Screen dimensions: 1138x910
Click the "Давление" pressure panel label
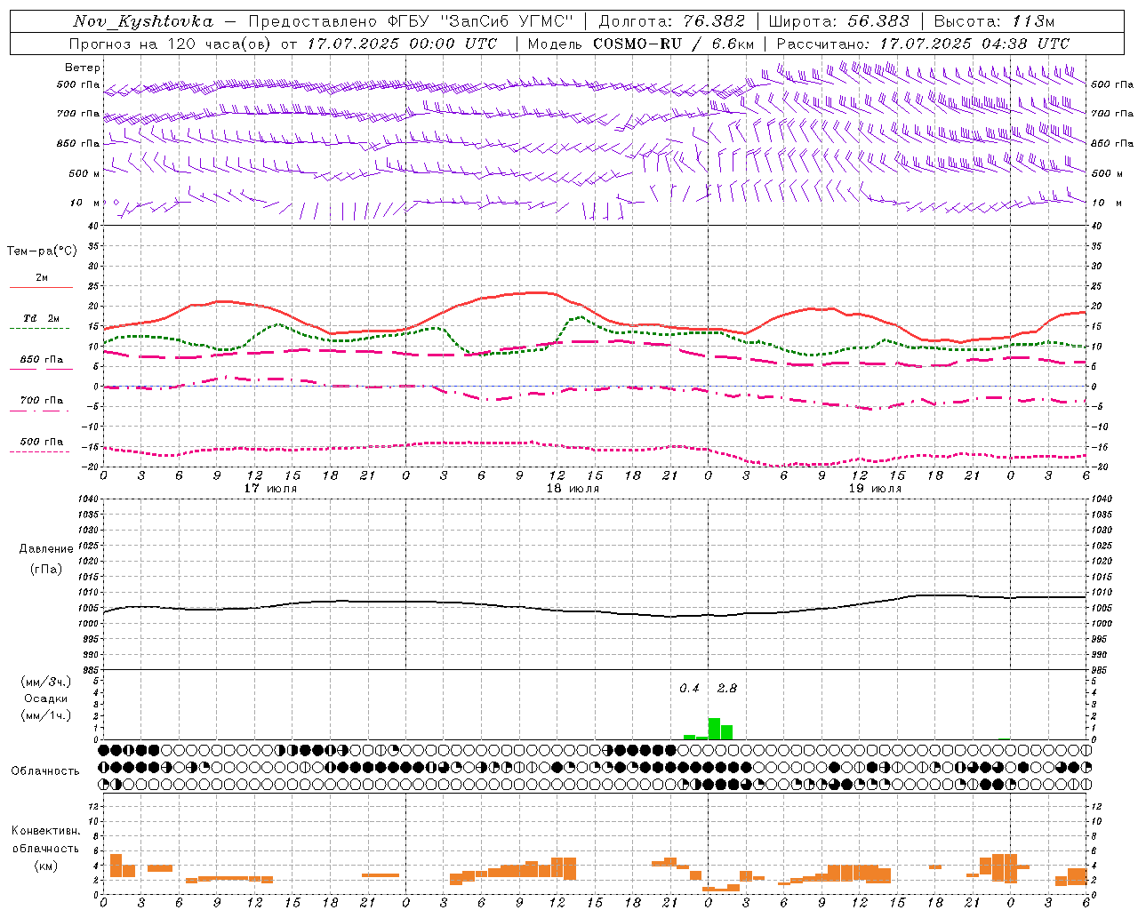(x=46, y=548)
